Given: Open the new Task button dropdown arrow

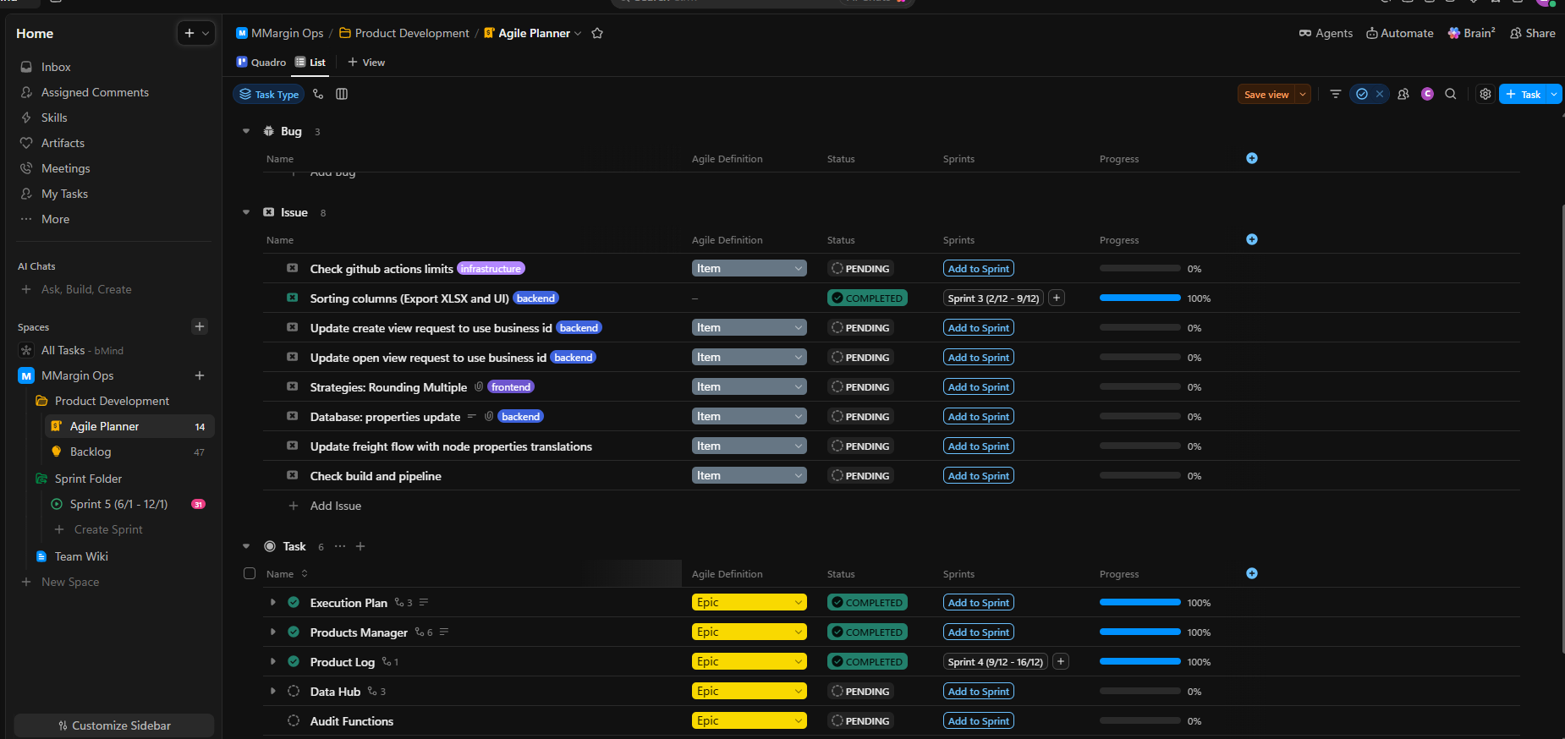Looking at the screenshot, I should tap(1555, 94).
